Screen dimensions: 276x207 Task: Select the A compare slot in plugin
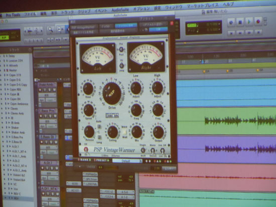[158, 161]
